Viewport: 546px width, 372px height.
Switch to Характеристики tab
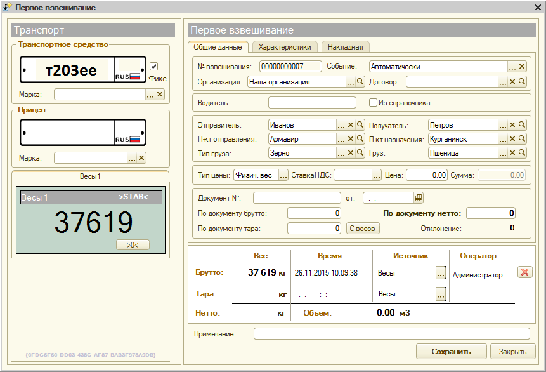(x=284, y=47)
